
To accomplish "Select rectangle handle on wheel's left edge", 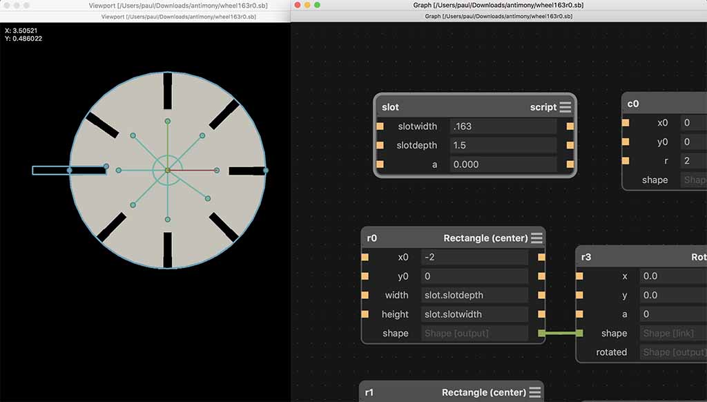I will point(70,170).
